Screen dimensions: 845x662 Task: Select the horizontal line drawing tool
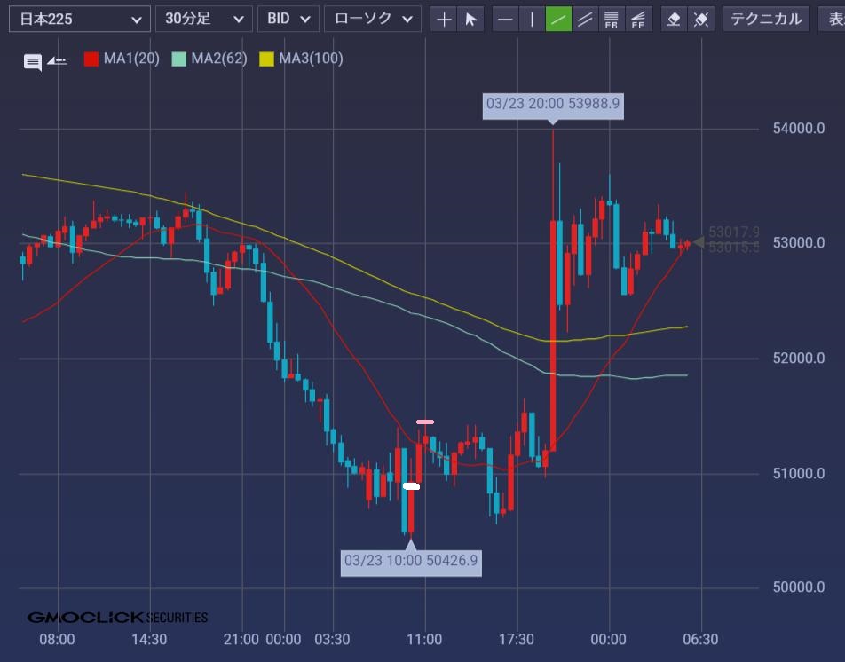coord(505,19)
